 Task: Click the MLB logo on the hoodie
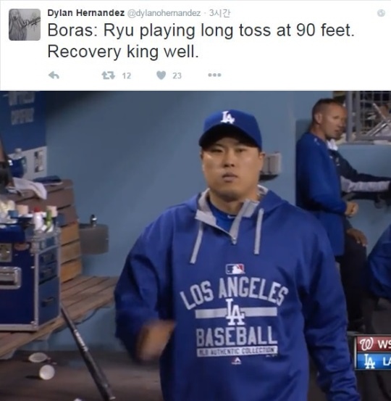click(x=235, y=269)
